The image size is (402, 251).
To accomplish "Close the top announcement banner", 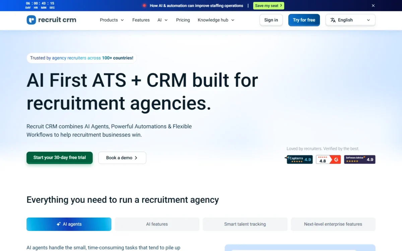I will coord(373,6).
